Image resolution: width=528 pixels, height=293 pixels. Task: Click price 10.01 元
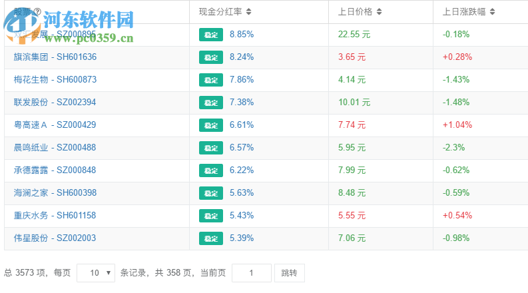pyautogui.click(x=354, y=102)
